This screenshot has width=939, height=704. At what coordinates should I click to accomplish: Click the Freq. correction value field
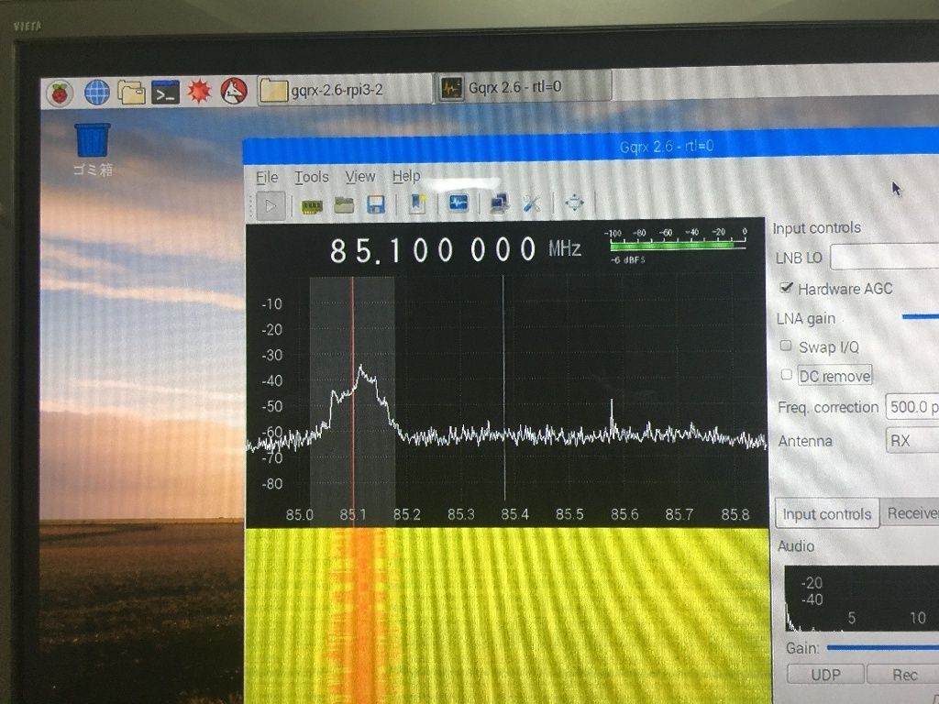point(912,407)
